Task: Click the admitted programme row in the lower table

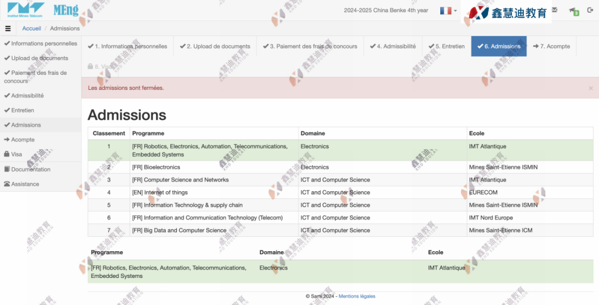Action: point(341,272)
